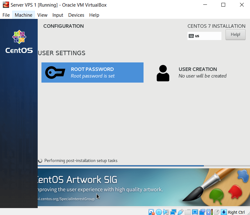The image size is (250, 215).
Task: Click the audio status icon
Action: click(x=166, y=212)
